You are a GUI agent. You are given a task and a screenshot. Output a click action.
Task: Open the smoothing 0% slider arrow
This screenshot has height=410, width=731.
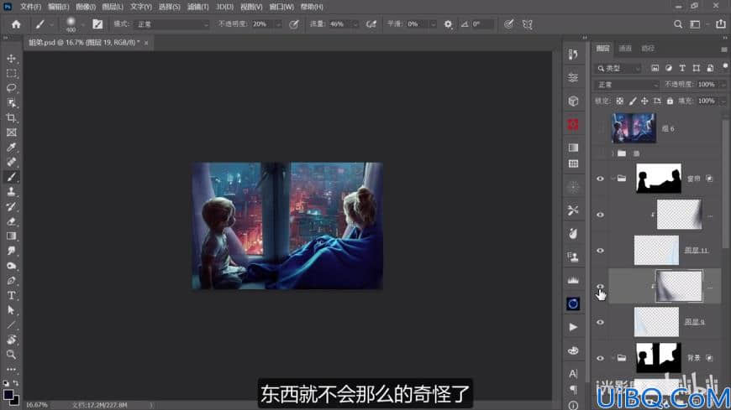point(433,24)
